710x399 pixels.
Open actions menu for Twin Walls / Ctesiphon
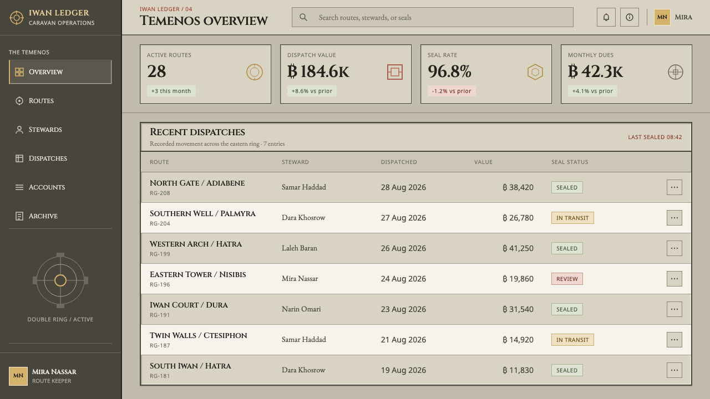pos(674,340)
